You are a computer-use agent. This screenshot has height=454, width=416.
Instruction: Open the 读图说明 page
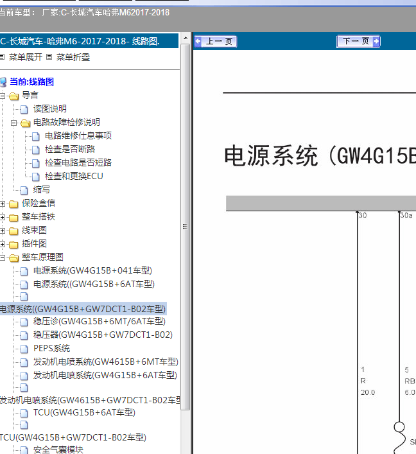point(50,109)
